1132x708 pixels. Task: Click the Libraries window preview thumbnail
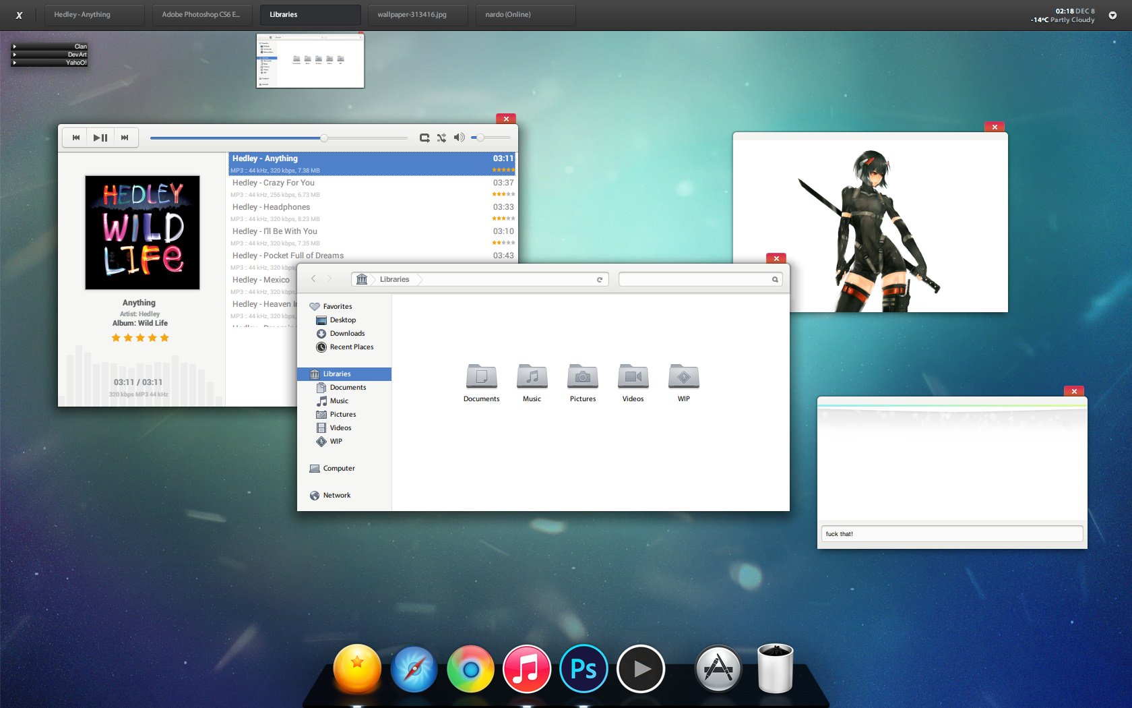(310, 61)
